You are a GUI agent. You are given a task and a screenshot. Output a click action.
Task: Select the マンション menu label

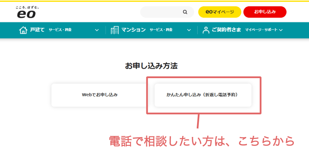pyautogui.click(x=133, y=30)
